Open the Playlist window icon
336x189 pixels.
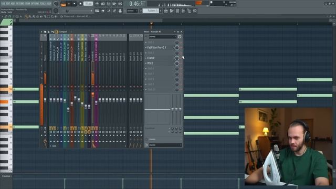click(166, 10)
